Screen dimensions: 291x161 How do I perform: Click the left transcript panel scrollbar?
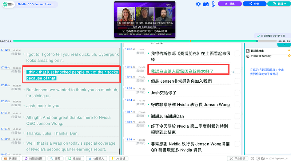coord(119,151)
